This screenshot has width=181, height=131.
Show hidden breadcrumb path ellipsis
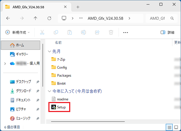pyautogui.click(x=81, y=18)
